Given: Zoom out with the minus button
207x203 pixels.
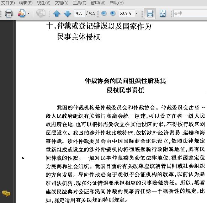Looking at the screenshot, I should click(104, 13).
